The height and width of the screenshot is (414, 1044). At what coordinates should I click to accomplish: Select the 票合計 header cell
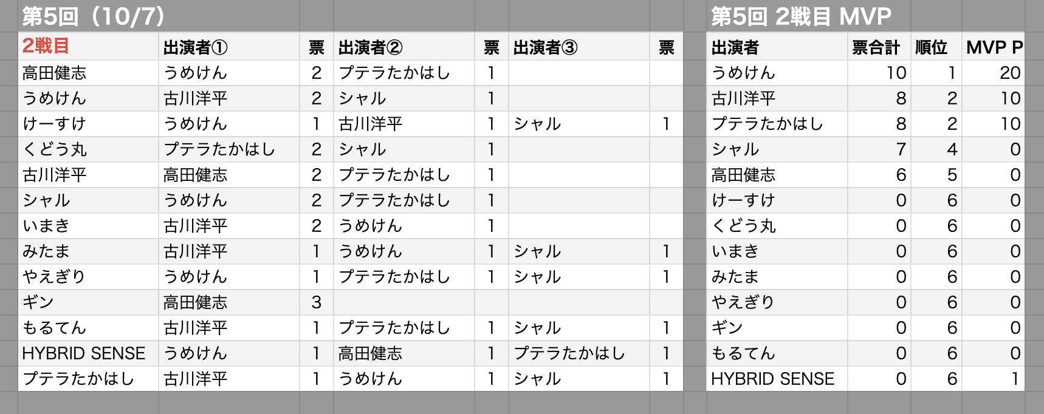point(876,47)
